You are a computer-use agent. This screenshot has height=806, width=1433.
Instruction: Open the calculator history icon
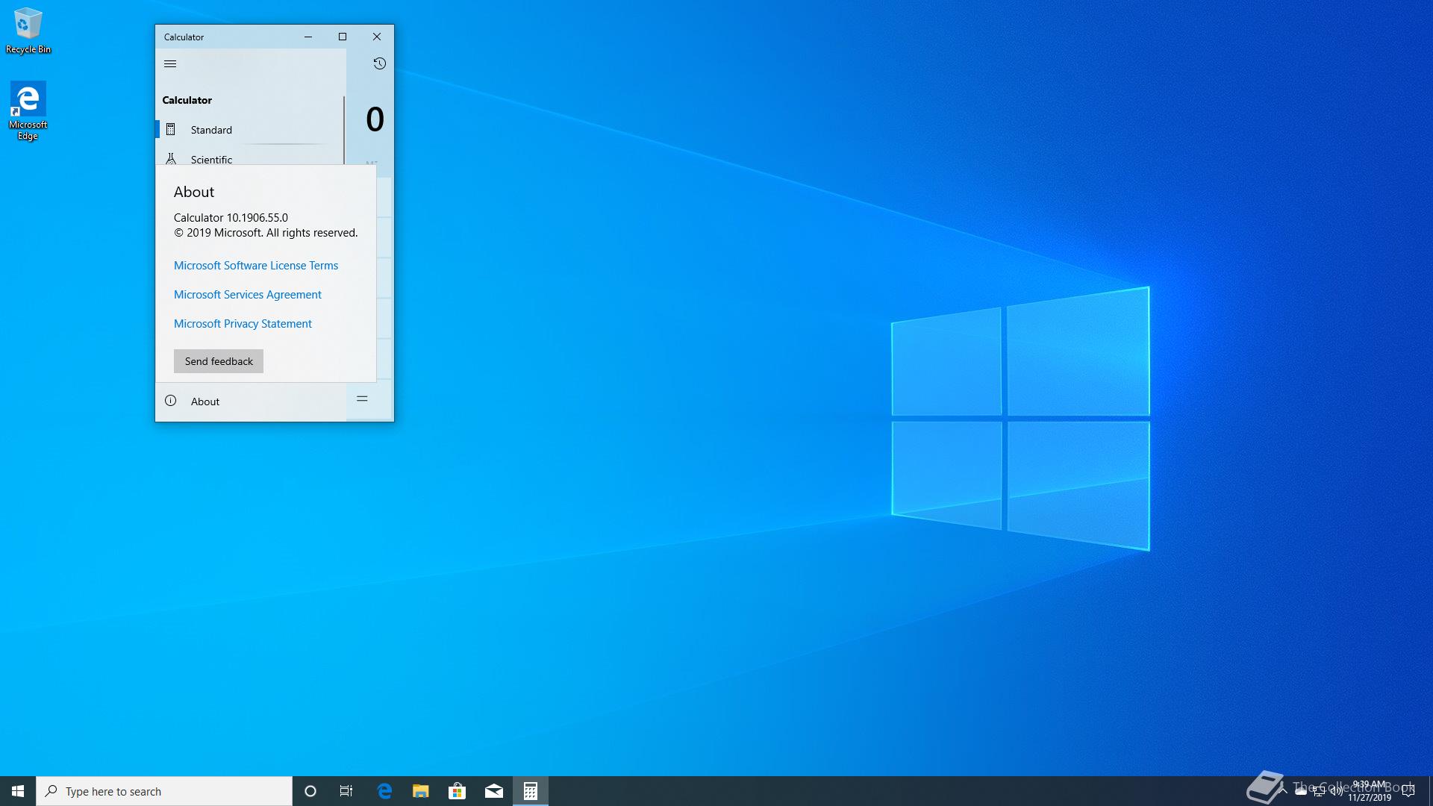tap(379, 63)
